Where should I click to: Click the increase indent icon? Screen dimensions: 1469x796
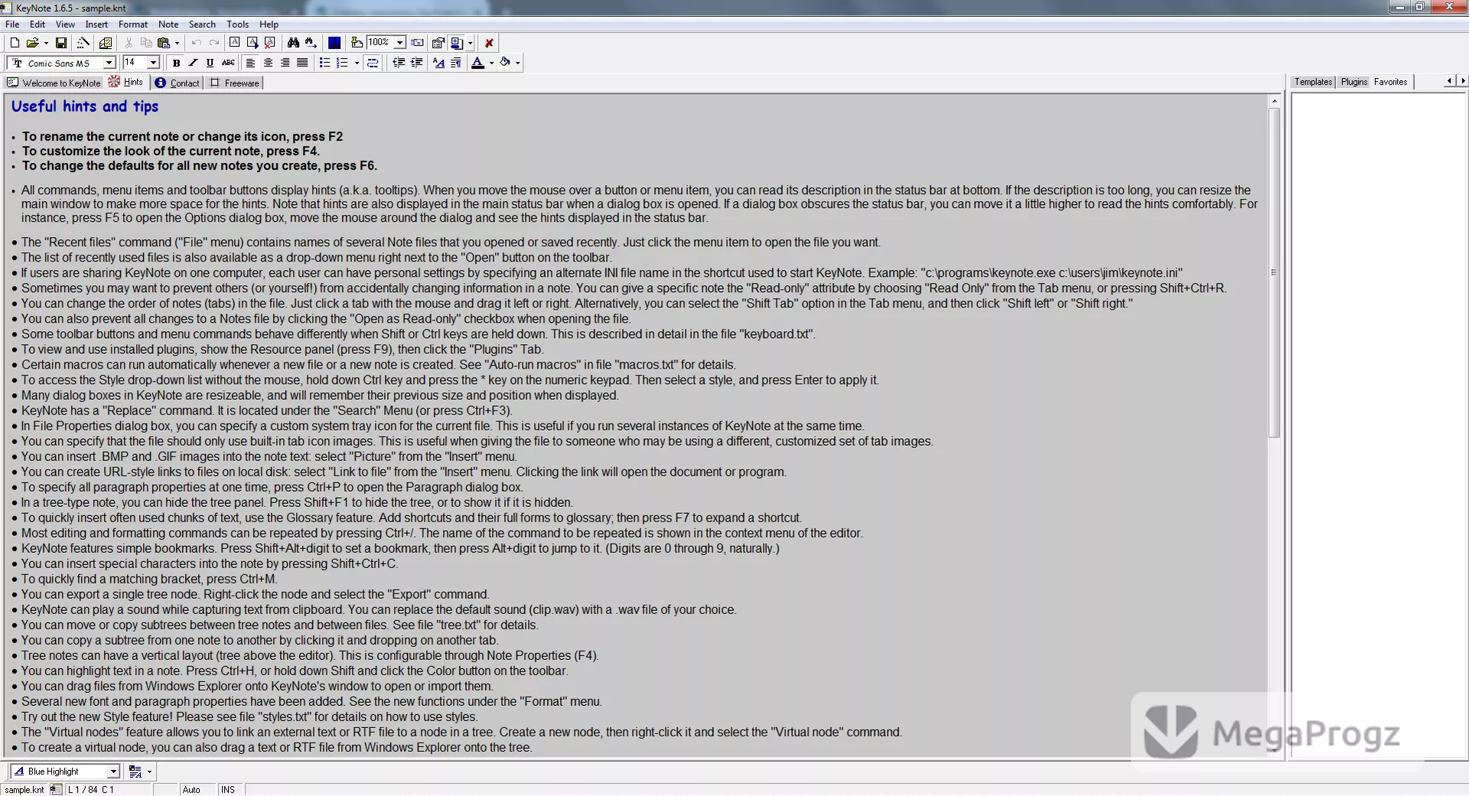(x=416, y=63)
